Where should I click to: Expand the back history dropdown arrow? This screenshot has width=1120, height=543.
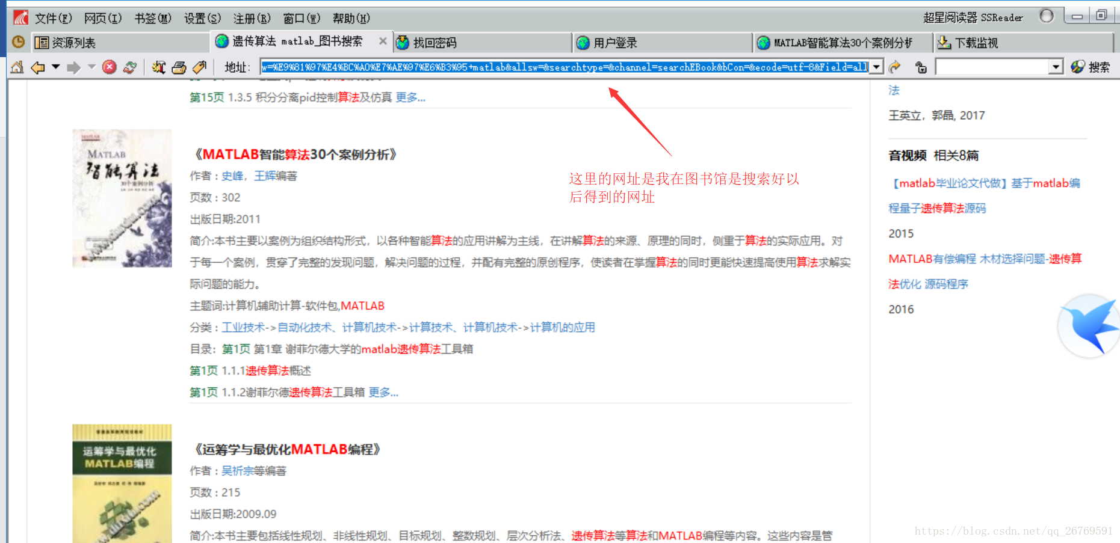tap(56, 67)
